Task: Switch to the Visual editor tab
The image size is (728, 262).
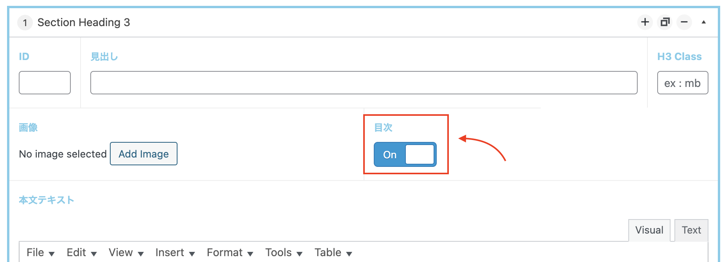Action: [649, 230]
